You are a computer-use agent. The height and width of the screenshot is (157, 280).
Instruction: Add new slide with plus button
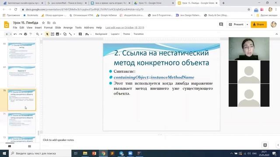point(7,34)
